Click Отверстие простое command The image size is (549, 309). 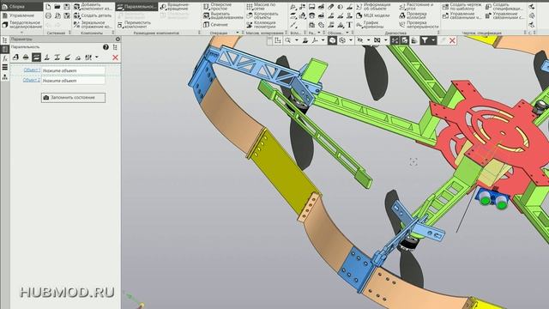218,6
